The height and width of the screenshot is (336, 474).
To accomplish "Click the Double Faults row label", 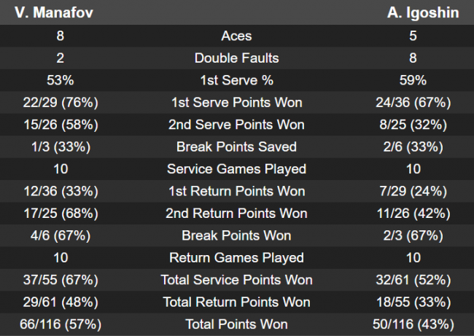I will tap(236, 58).
